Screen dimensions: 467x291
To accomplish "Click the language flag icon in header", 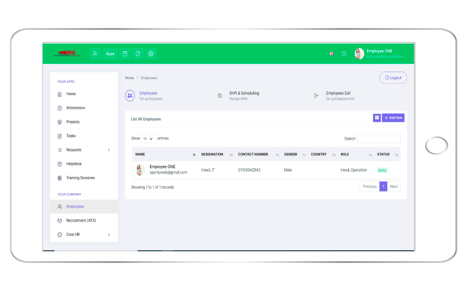I will point(332,54).
